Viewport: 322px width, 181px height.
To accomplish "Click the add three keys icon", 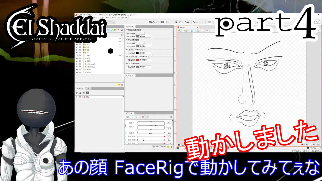I will [x=135, y=117].
